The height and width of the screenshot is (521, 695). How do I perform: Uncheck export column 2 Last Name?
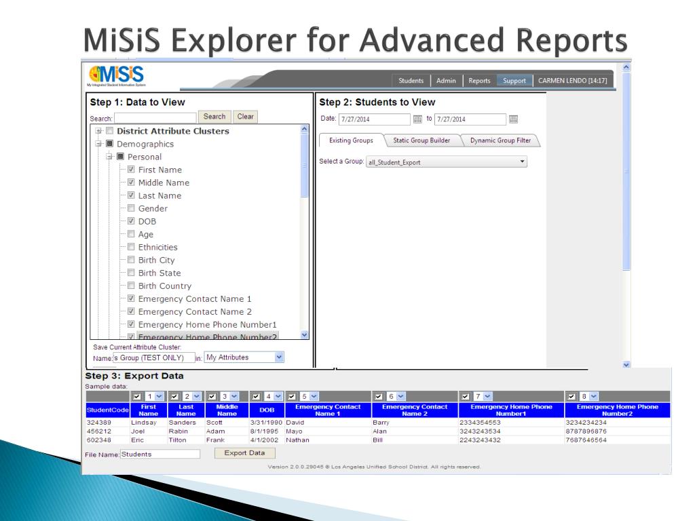[x=174, y=396]
